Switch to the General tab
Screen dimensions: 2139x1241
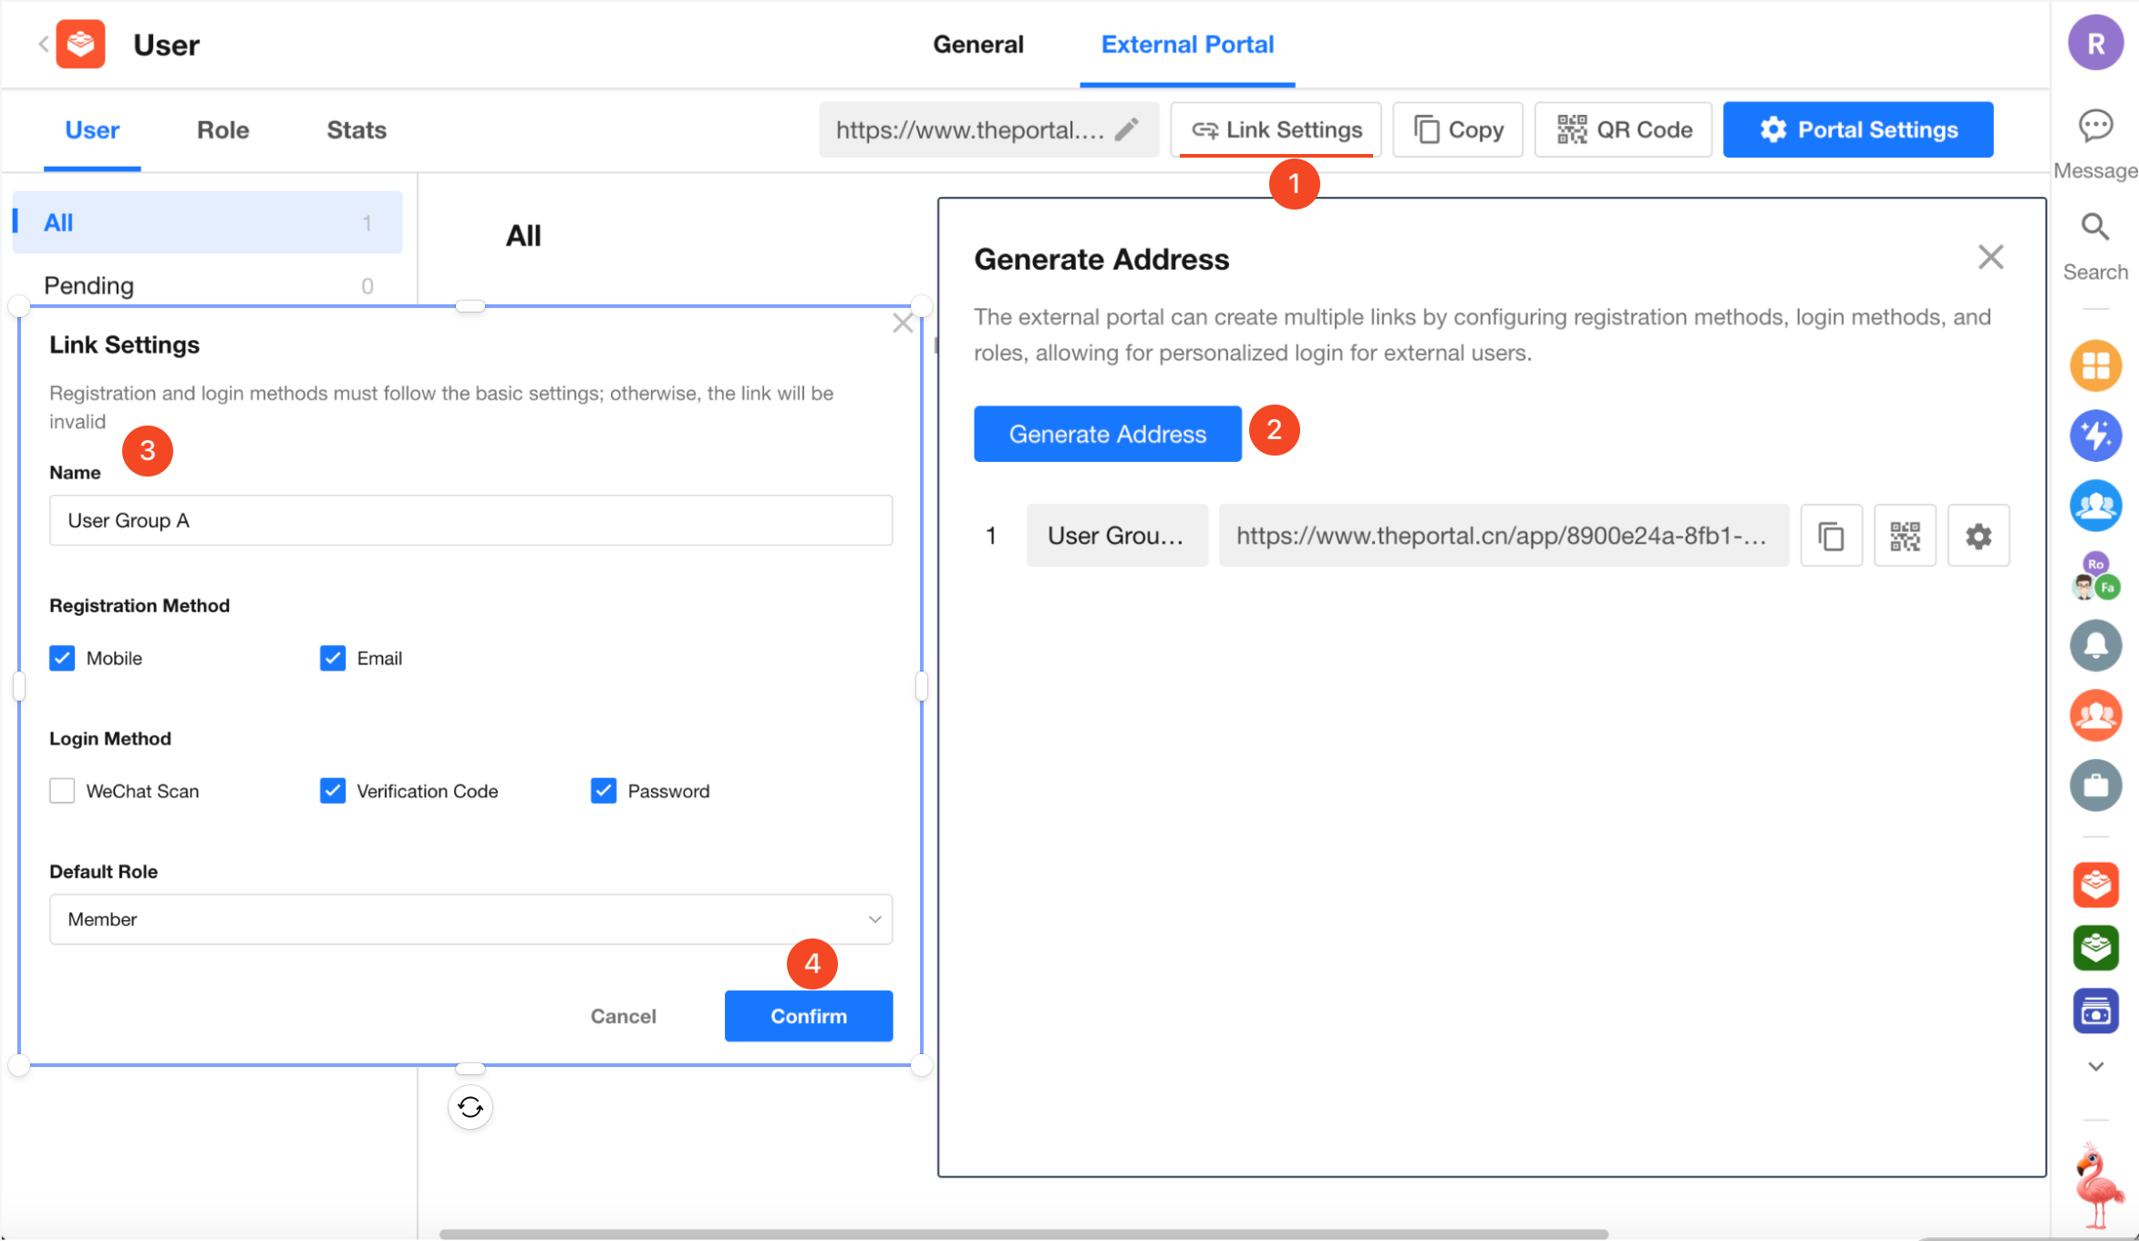coord(977,44)
